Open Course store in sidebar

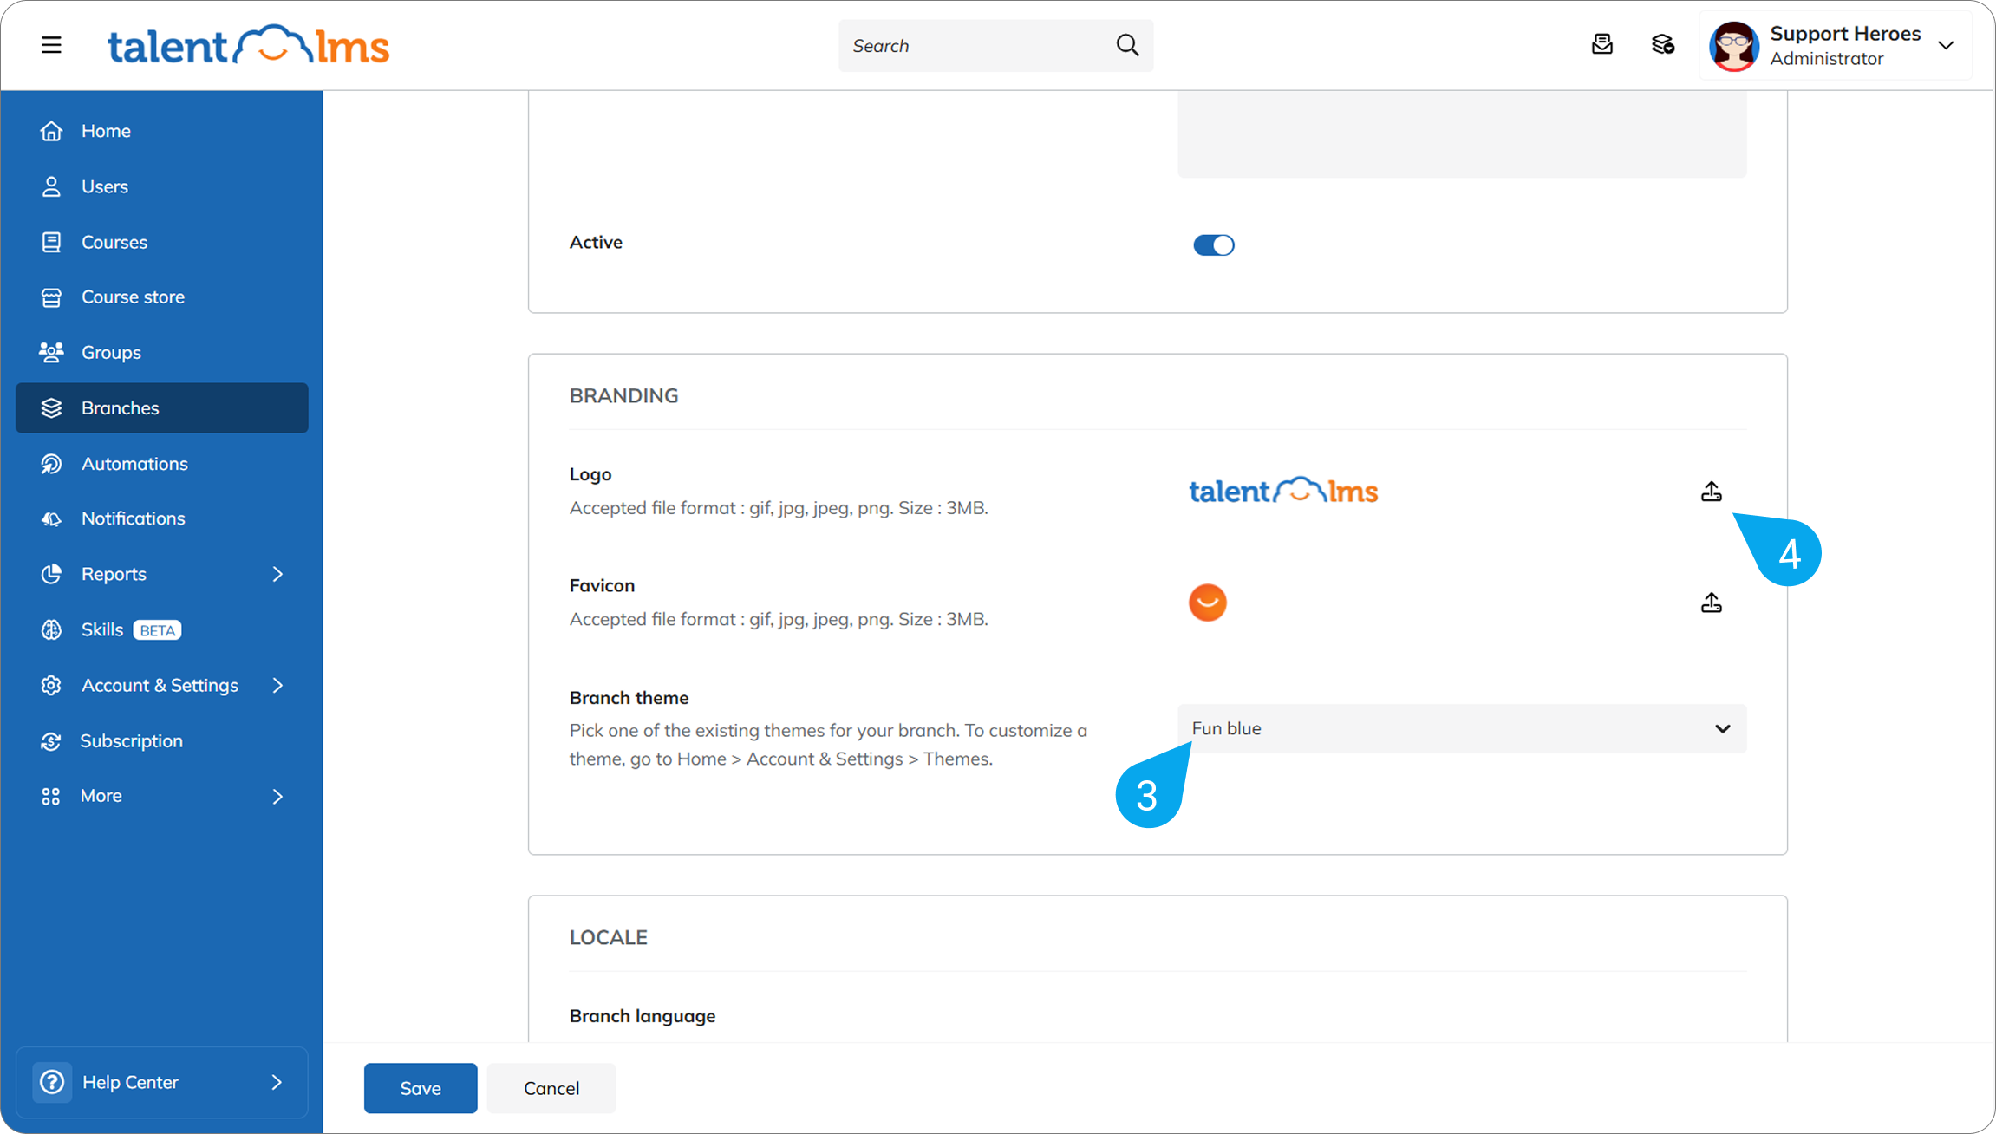(162, 297)
